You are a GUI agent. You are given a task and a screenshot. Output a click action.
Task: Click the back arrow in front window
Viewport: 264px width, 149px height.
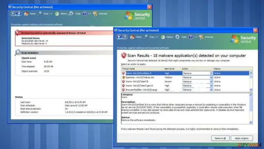tap(119, 37)
